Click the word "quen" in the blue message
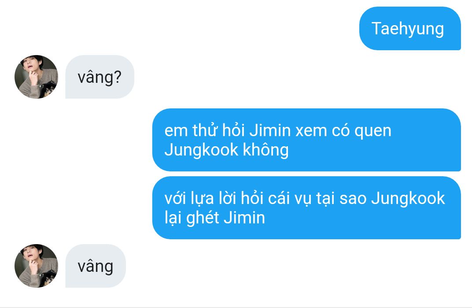 click(x=372, y=131)
